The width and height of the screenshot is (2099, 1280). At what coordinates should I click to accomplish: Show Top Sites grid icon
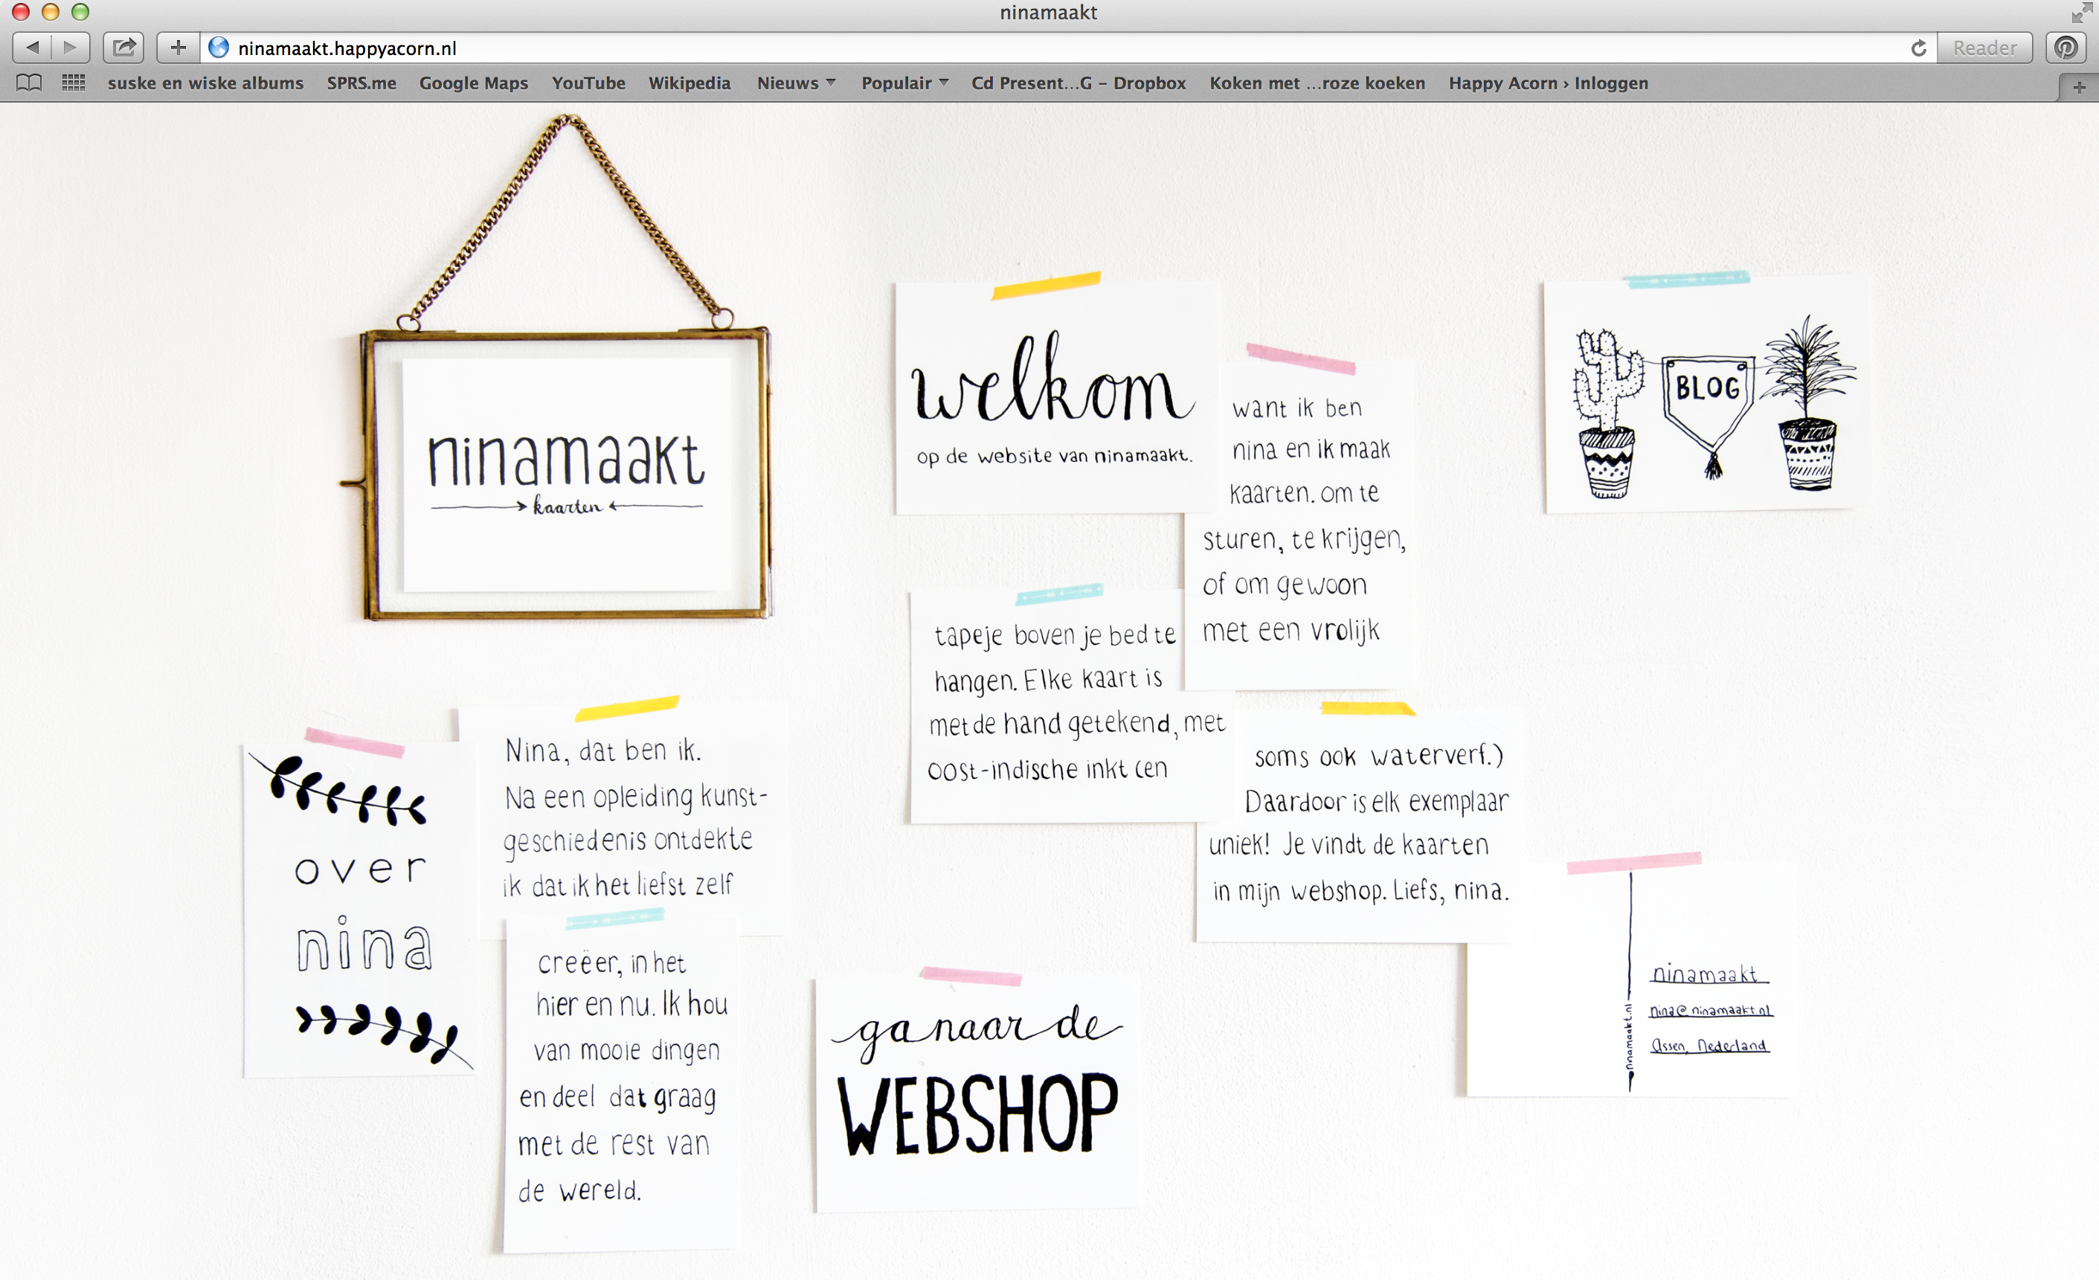(73, 83)
